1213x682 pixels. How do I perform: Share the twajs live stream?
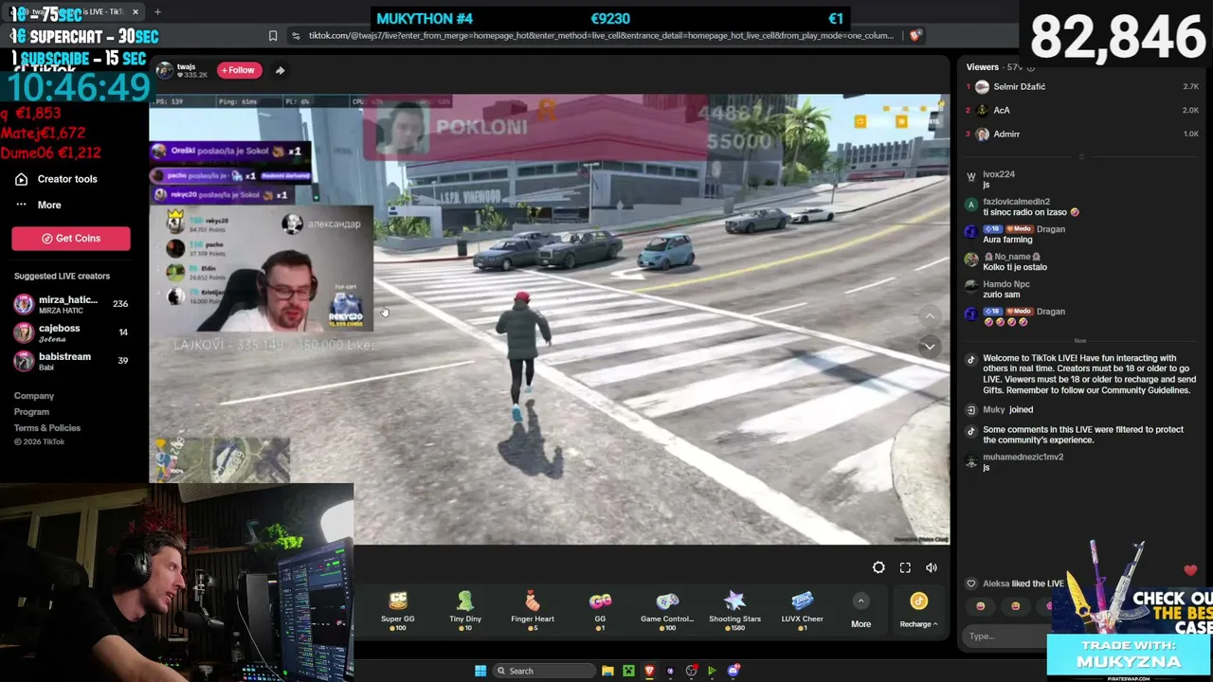tap(280, 70)
